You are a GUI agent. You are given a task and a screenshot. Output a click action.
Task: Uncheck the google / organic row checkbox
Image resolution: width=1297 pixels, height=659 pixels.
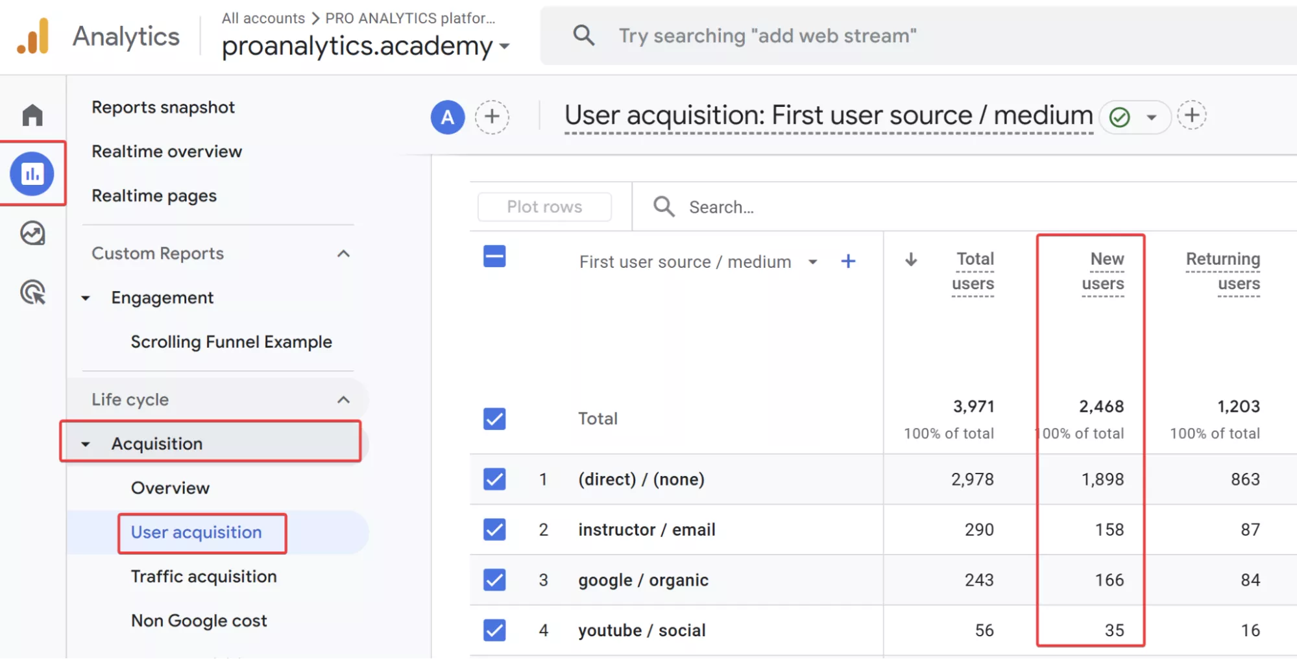click(x=494, y=579)
